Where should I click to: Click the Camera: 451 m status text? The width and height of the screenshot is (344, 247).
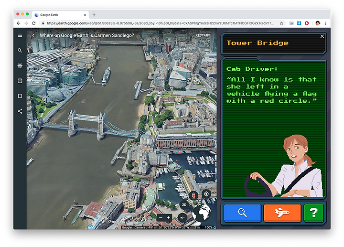146,227
